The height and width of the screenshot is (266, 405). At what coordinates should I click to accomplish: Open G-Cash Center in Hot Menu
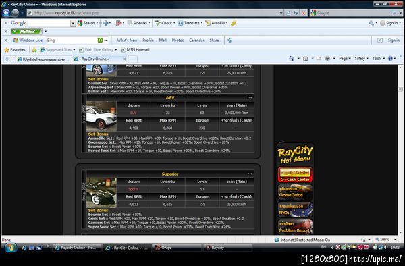(x=295, y=175)
